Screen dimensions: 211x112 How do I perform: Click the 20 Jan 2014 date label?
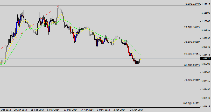coord(20,110)
